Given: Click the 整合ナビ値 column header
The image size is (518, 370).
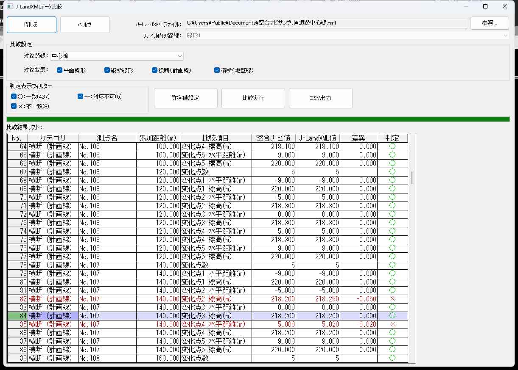Looking at the screenshot, I should (274, 138).
